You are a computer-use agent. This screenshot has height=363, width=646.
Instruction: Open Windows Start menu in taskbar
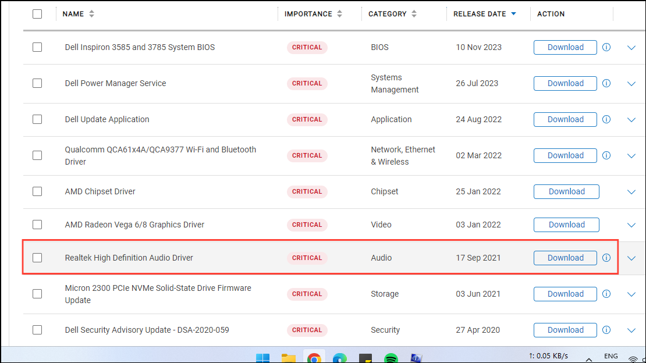click(263, 358)
